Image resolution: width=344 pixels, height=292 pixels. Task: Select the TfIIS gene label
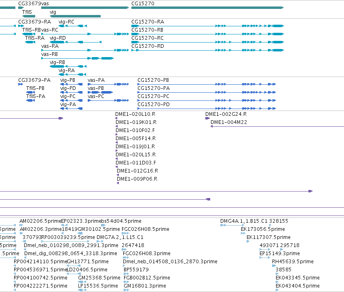click(x=27, y=12)
